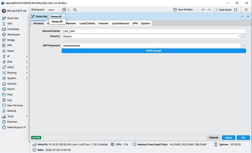Screen dimensions: 252x153
Task: Open the Mesh section
Action: click(8, 51)
